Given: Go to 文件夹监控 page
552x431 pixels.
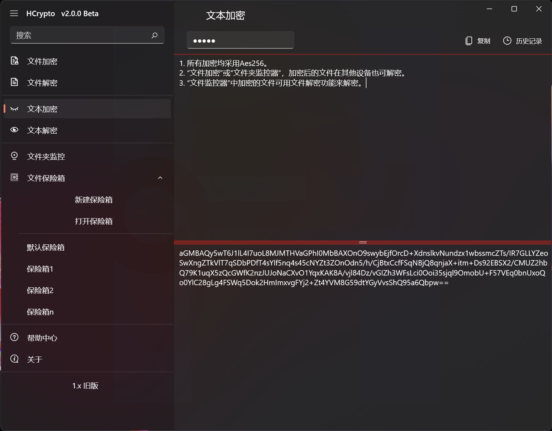Looking at the screenshot, I should coord(87,156).
